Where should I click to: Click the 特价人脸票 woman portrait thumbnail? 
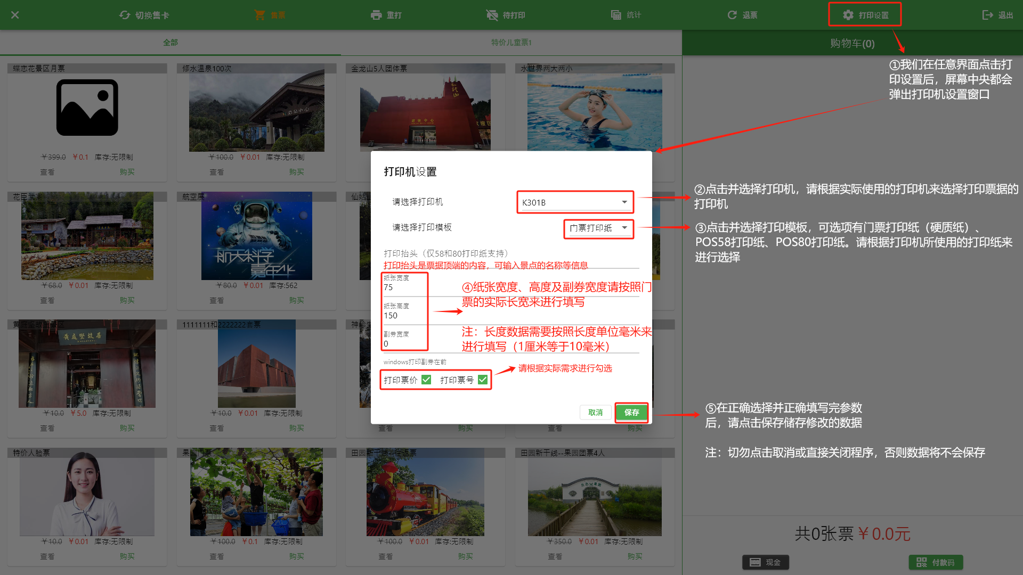coord(87,492)
